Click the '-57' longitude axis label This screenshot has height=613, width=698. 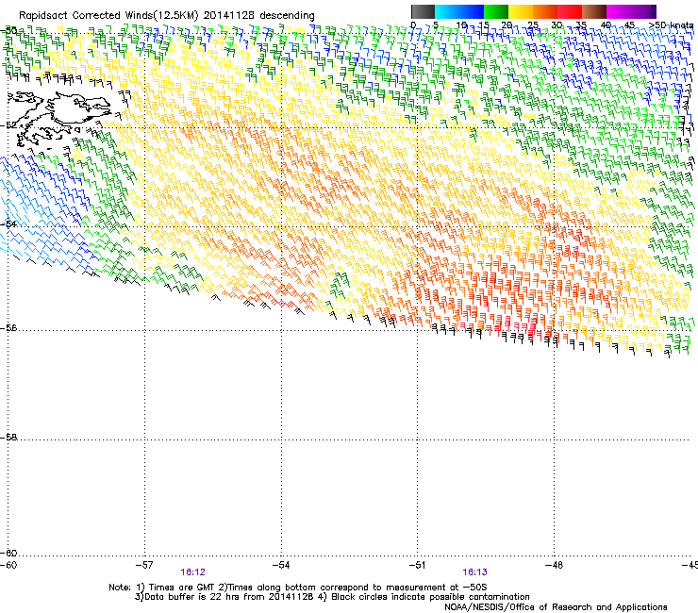pos(144,565)
